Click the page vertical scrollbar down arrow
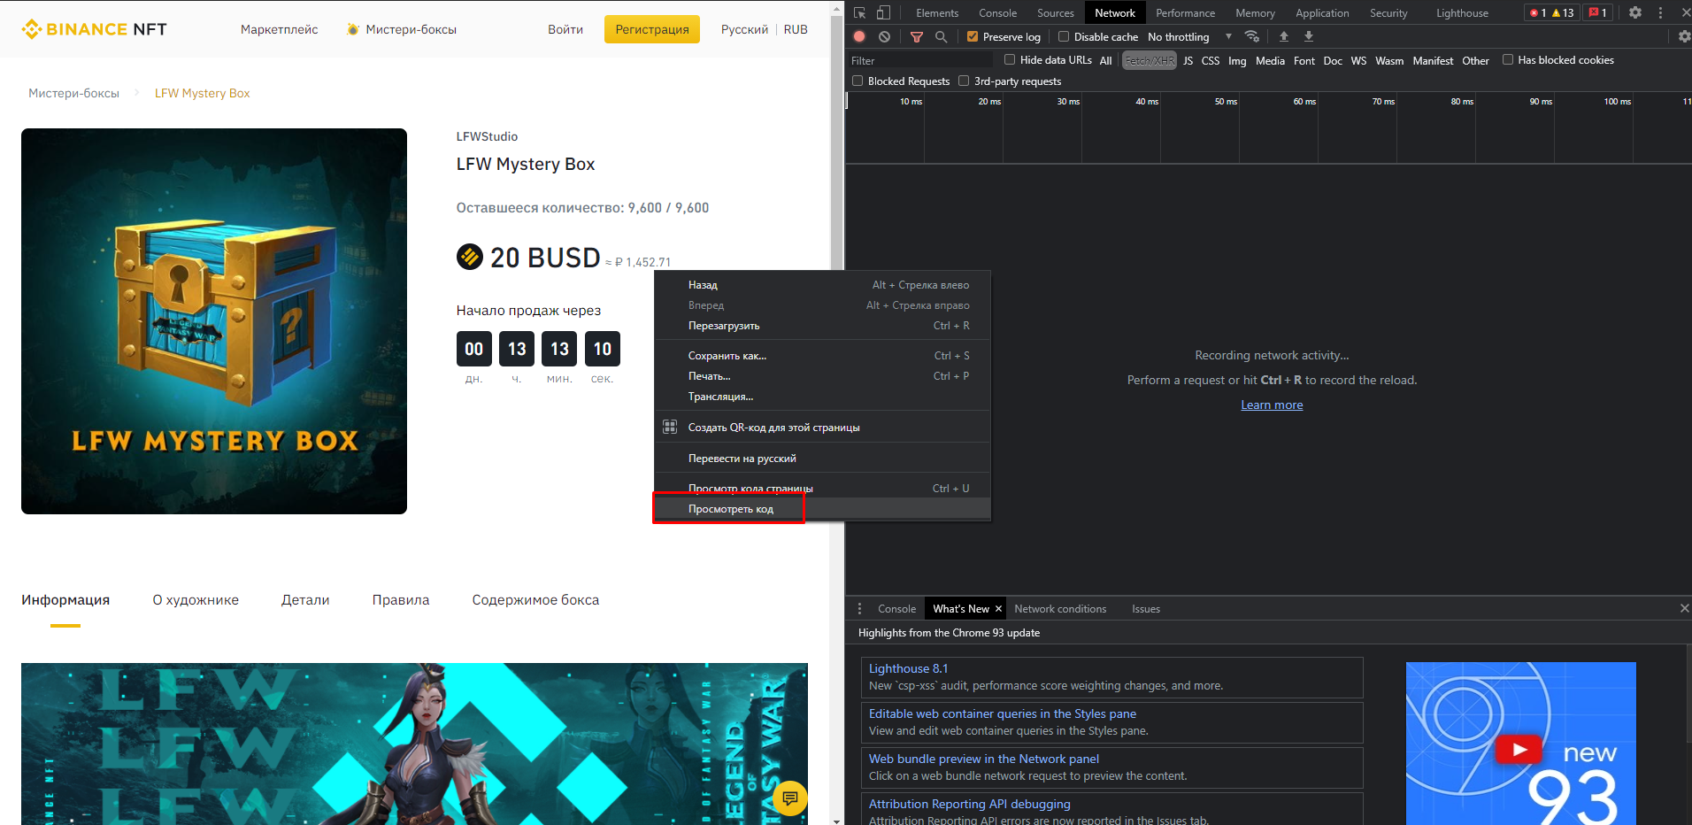The height and width of the screenshot is (825, 1692). click(837, 820)
